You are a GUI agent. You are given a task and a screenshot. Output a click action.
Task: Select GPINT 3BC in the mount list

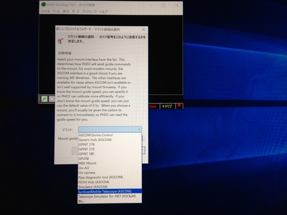[109, 154]
